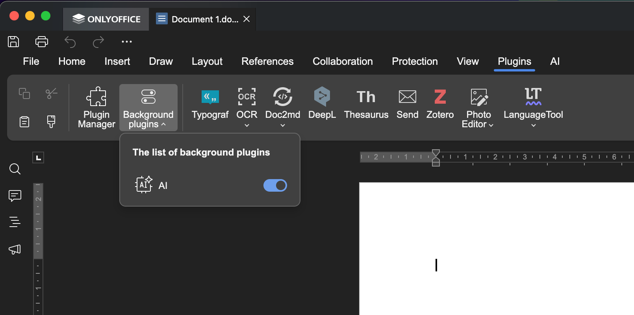
Task: Print the document using the printer icon
Action: pyautogui.click(x=42, y=42)
